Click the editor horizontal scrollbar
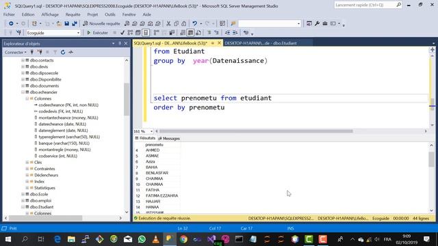This screenshot has width=438, height=246. pos(255,131)
